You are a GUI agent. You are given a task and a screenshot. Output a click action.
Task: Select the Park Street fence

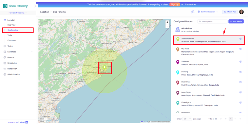point(209,83)
